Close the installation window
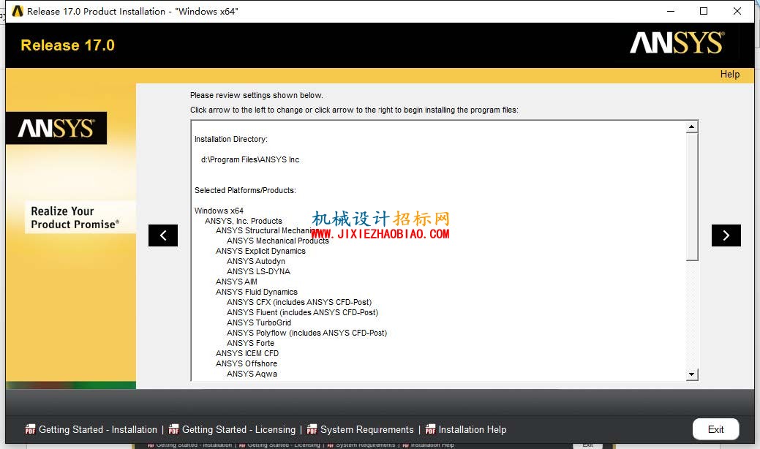 pyautogui.click(x=737, y=11)
